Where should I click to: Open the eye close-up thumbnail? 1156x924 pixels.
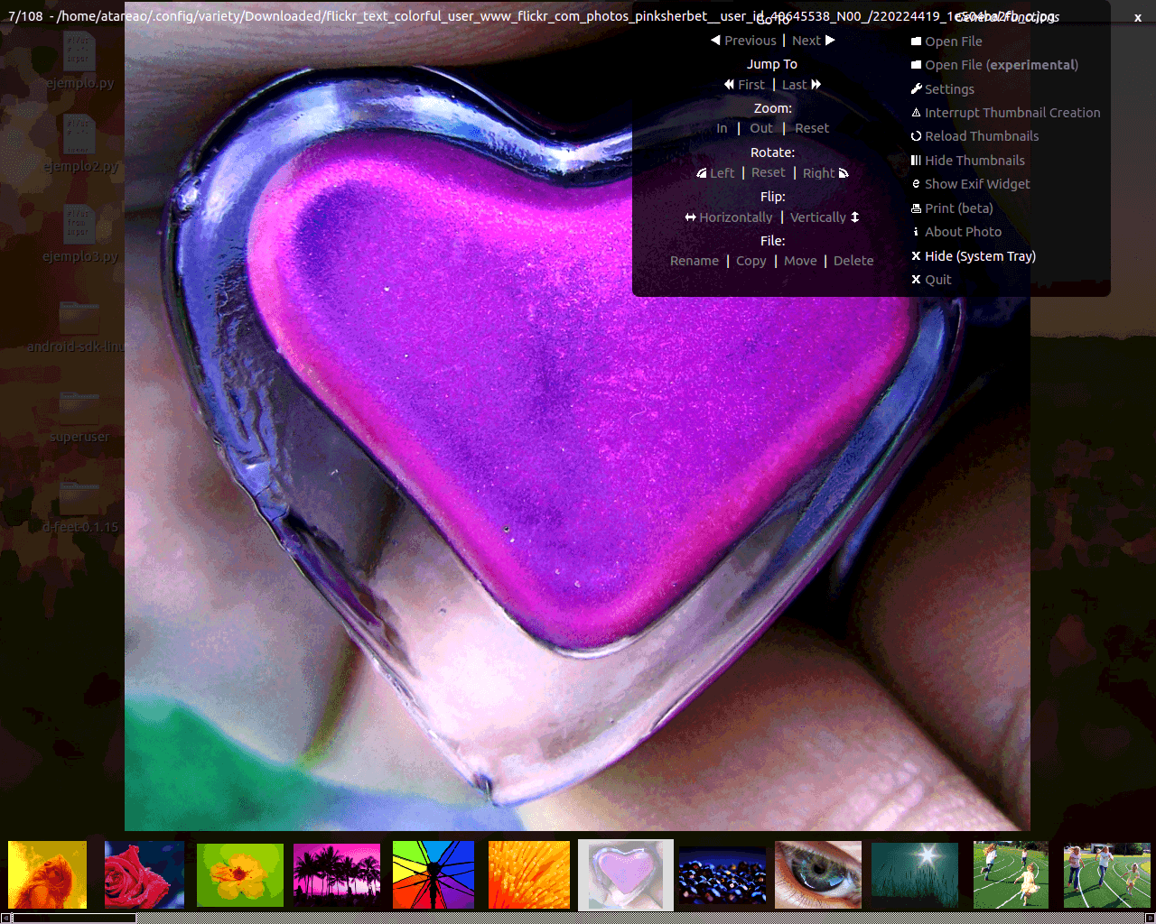[x=818, y=875]
